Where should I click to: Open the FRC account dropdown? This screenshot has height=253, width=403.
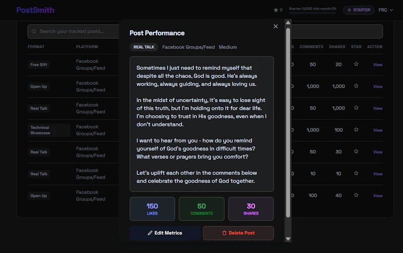point(385,10)
